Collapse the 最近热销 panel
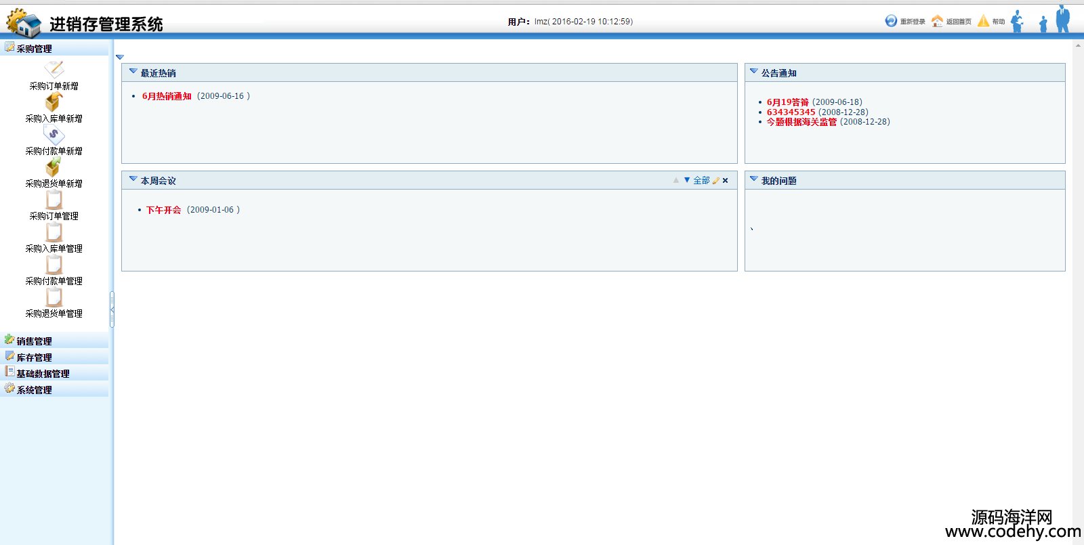Image resolution: width=1084 pixels, height=545 pixels. pos(133,72)
